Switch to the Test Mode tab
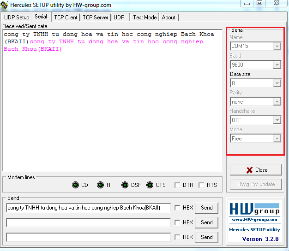 pyautogui.click(x=145, y=18)
